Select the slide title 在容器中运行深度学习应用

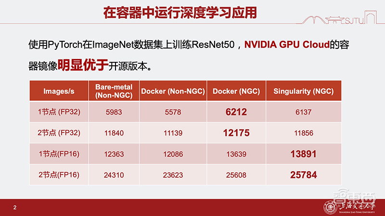point(180,12)
